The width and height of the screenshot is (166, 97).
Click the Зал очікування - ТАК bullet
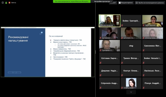click(60, 57)
